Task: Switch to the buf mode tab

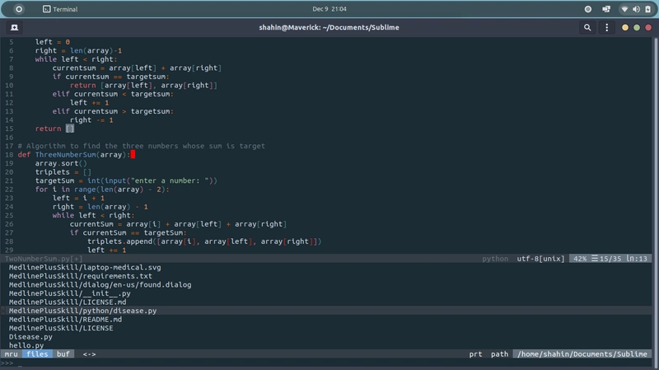Action: (63, 354)
